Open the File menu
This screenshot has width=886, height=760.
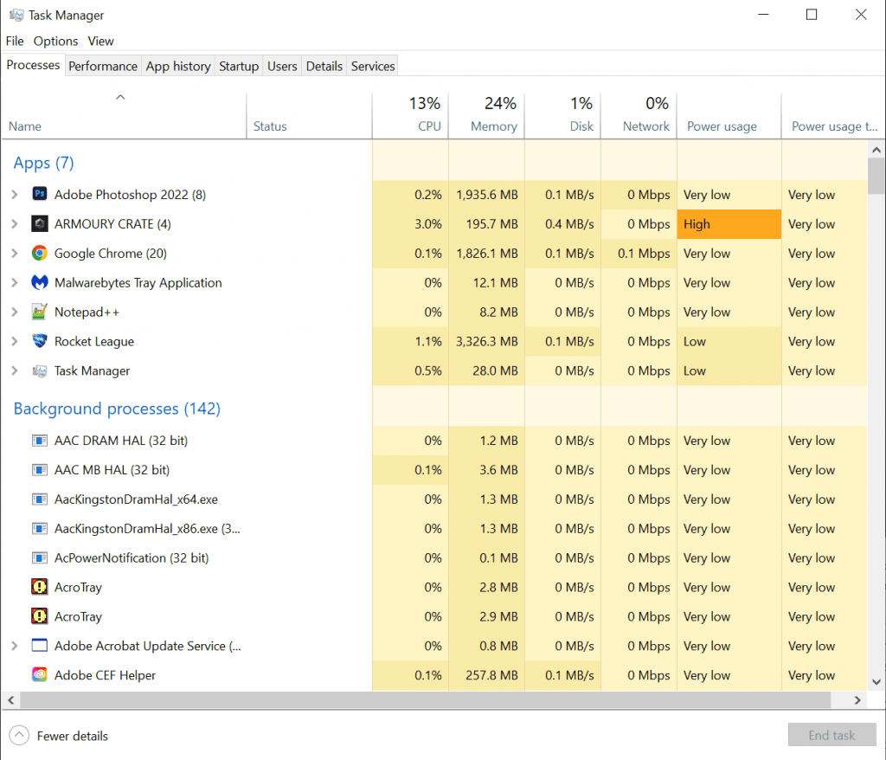(x=15, y=42)
